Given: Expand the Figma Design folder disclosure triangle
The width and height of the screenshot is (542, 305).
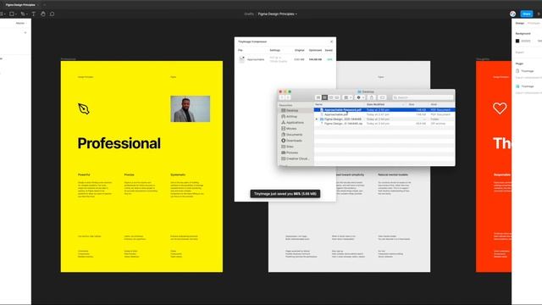Looking at the screenshot, I should point(317,119).
